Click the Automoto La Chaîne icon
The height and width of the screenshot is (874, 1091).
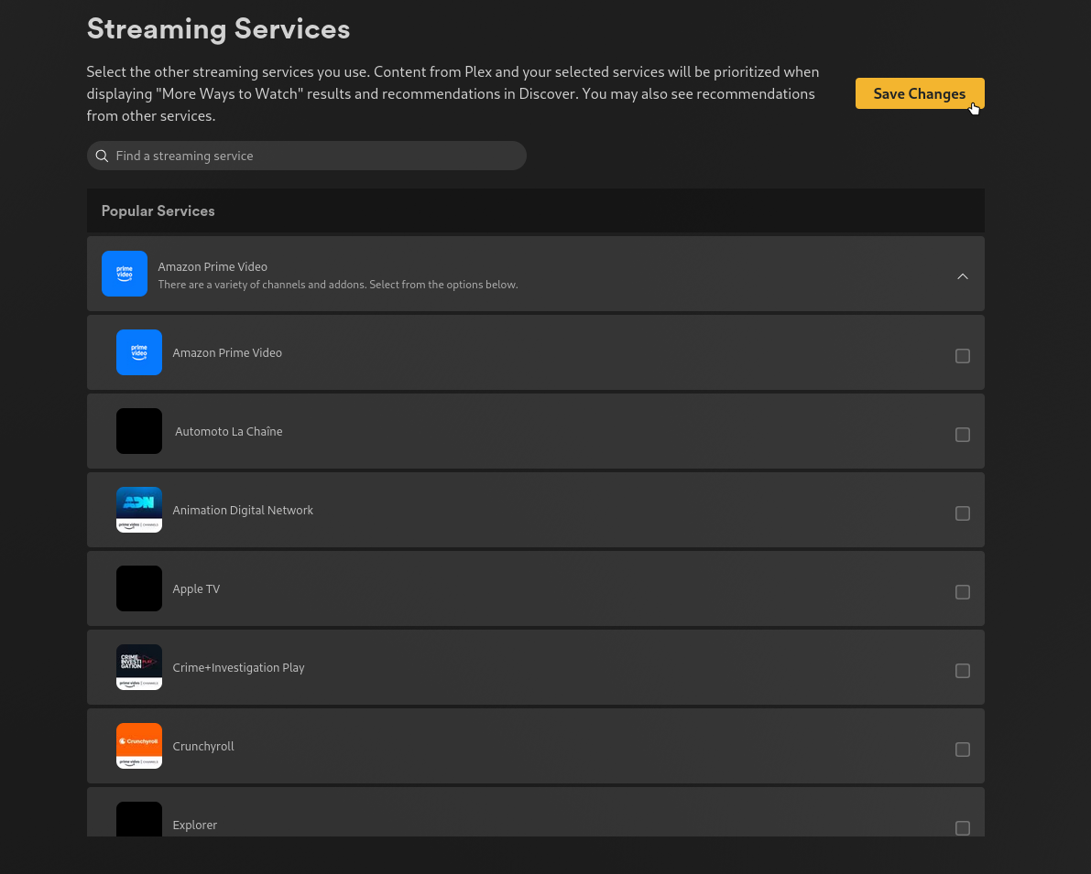coord(139,431)
